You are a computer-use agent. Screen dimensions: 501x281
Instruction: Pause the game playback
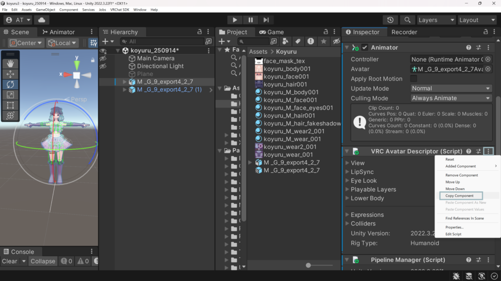(250, 20)
